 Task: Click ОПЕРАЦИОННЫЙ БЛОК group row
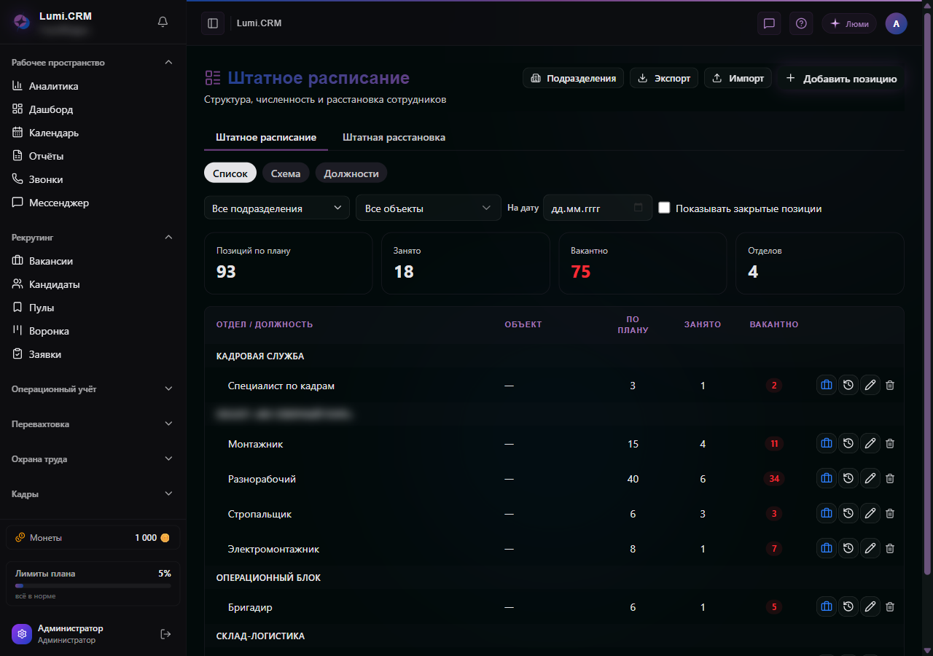click(554, 577)
